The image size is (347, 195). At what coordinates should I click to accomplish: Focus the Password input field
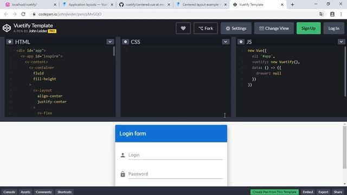click(176, 174)
